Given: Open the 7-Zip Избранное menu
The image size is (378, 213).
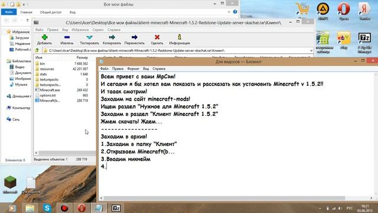Looking at the screenshot, I should pos(80,30).
